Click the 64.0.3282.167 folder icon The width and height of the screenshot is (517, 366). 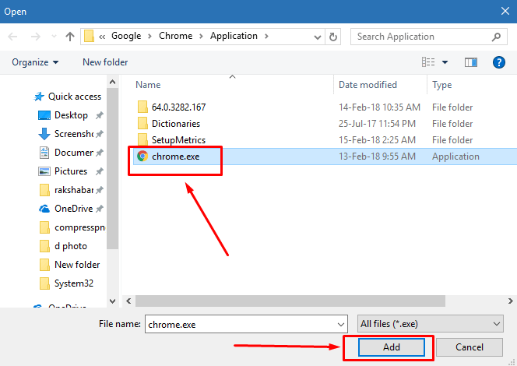[x=142, y=107]
